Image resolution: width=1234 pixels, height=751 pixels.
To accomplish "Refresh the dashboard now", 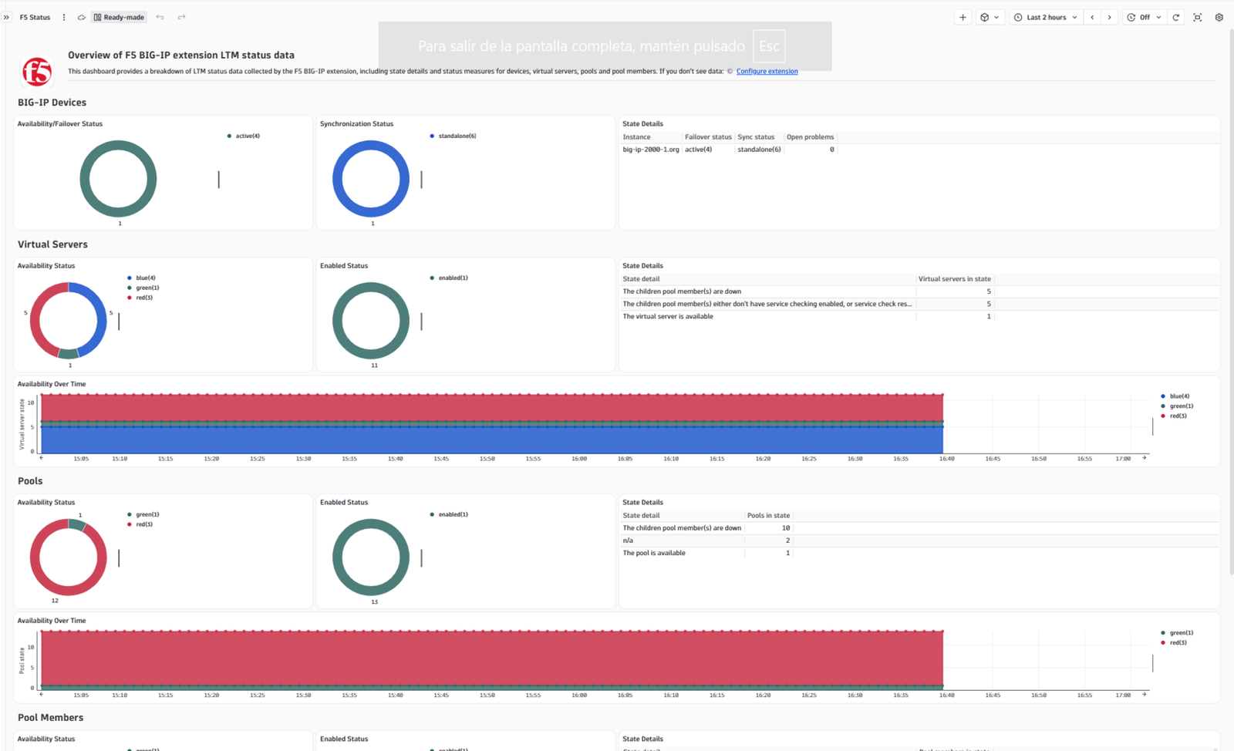I will coord(1176,17).
